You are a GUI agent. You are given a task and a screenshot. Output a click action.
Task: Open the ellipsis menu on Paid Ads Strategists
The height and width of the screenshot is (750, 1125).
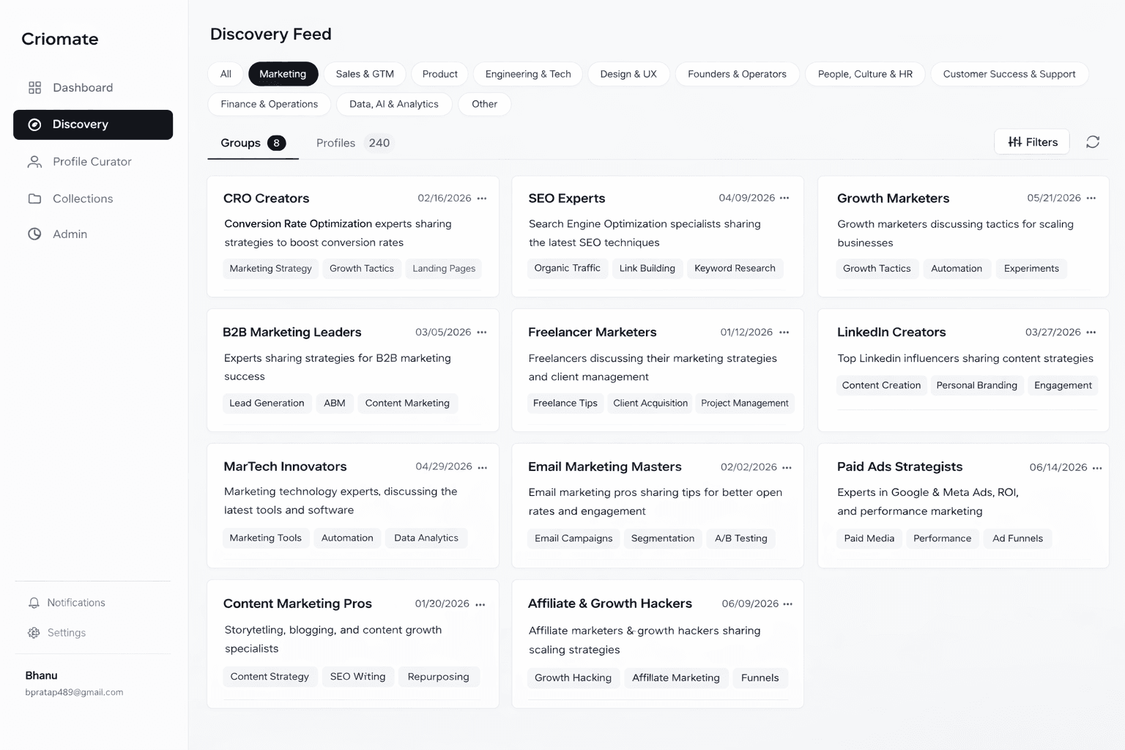coord(1096,467)
